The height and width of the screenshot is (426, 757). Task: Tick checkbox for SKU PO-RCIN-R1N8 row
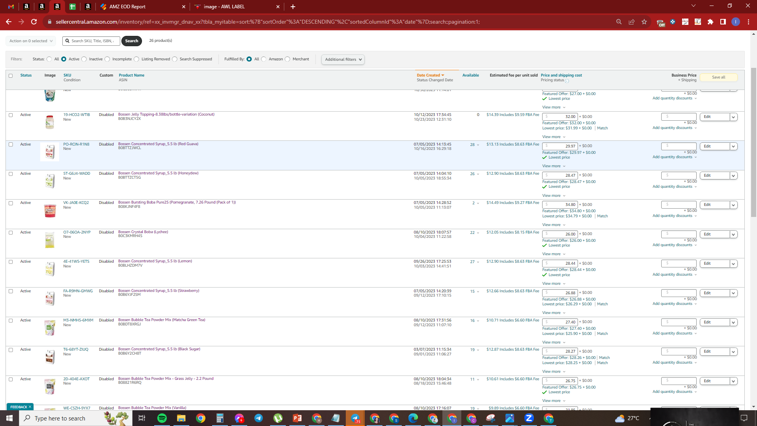point(11,144)
